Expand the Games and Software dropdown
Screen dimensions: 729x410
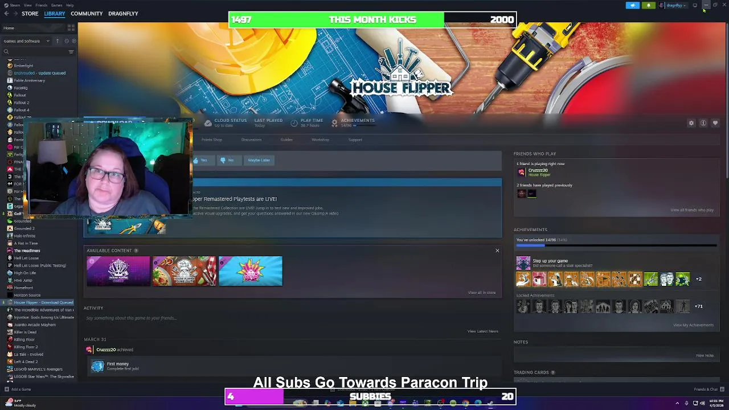26,41
